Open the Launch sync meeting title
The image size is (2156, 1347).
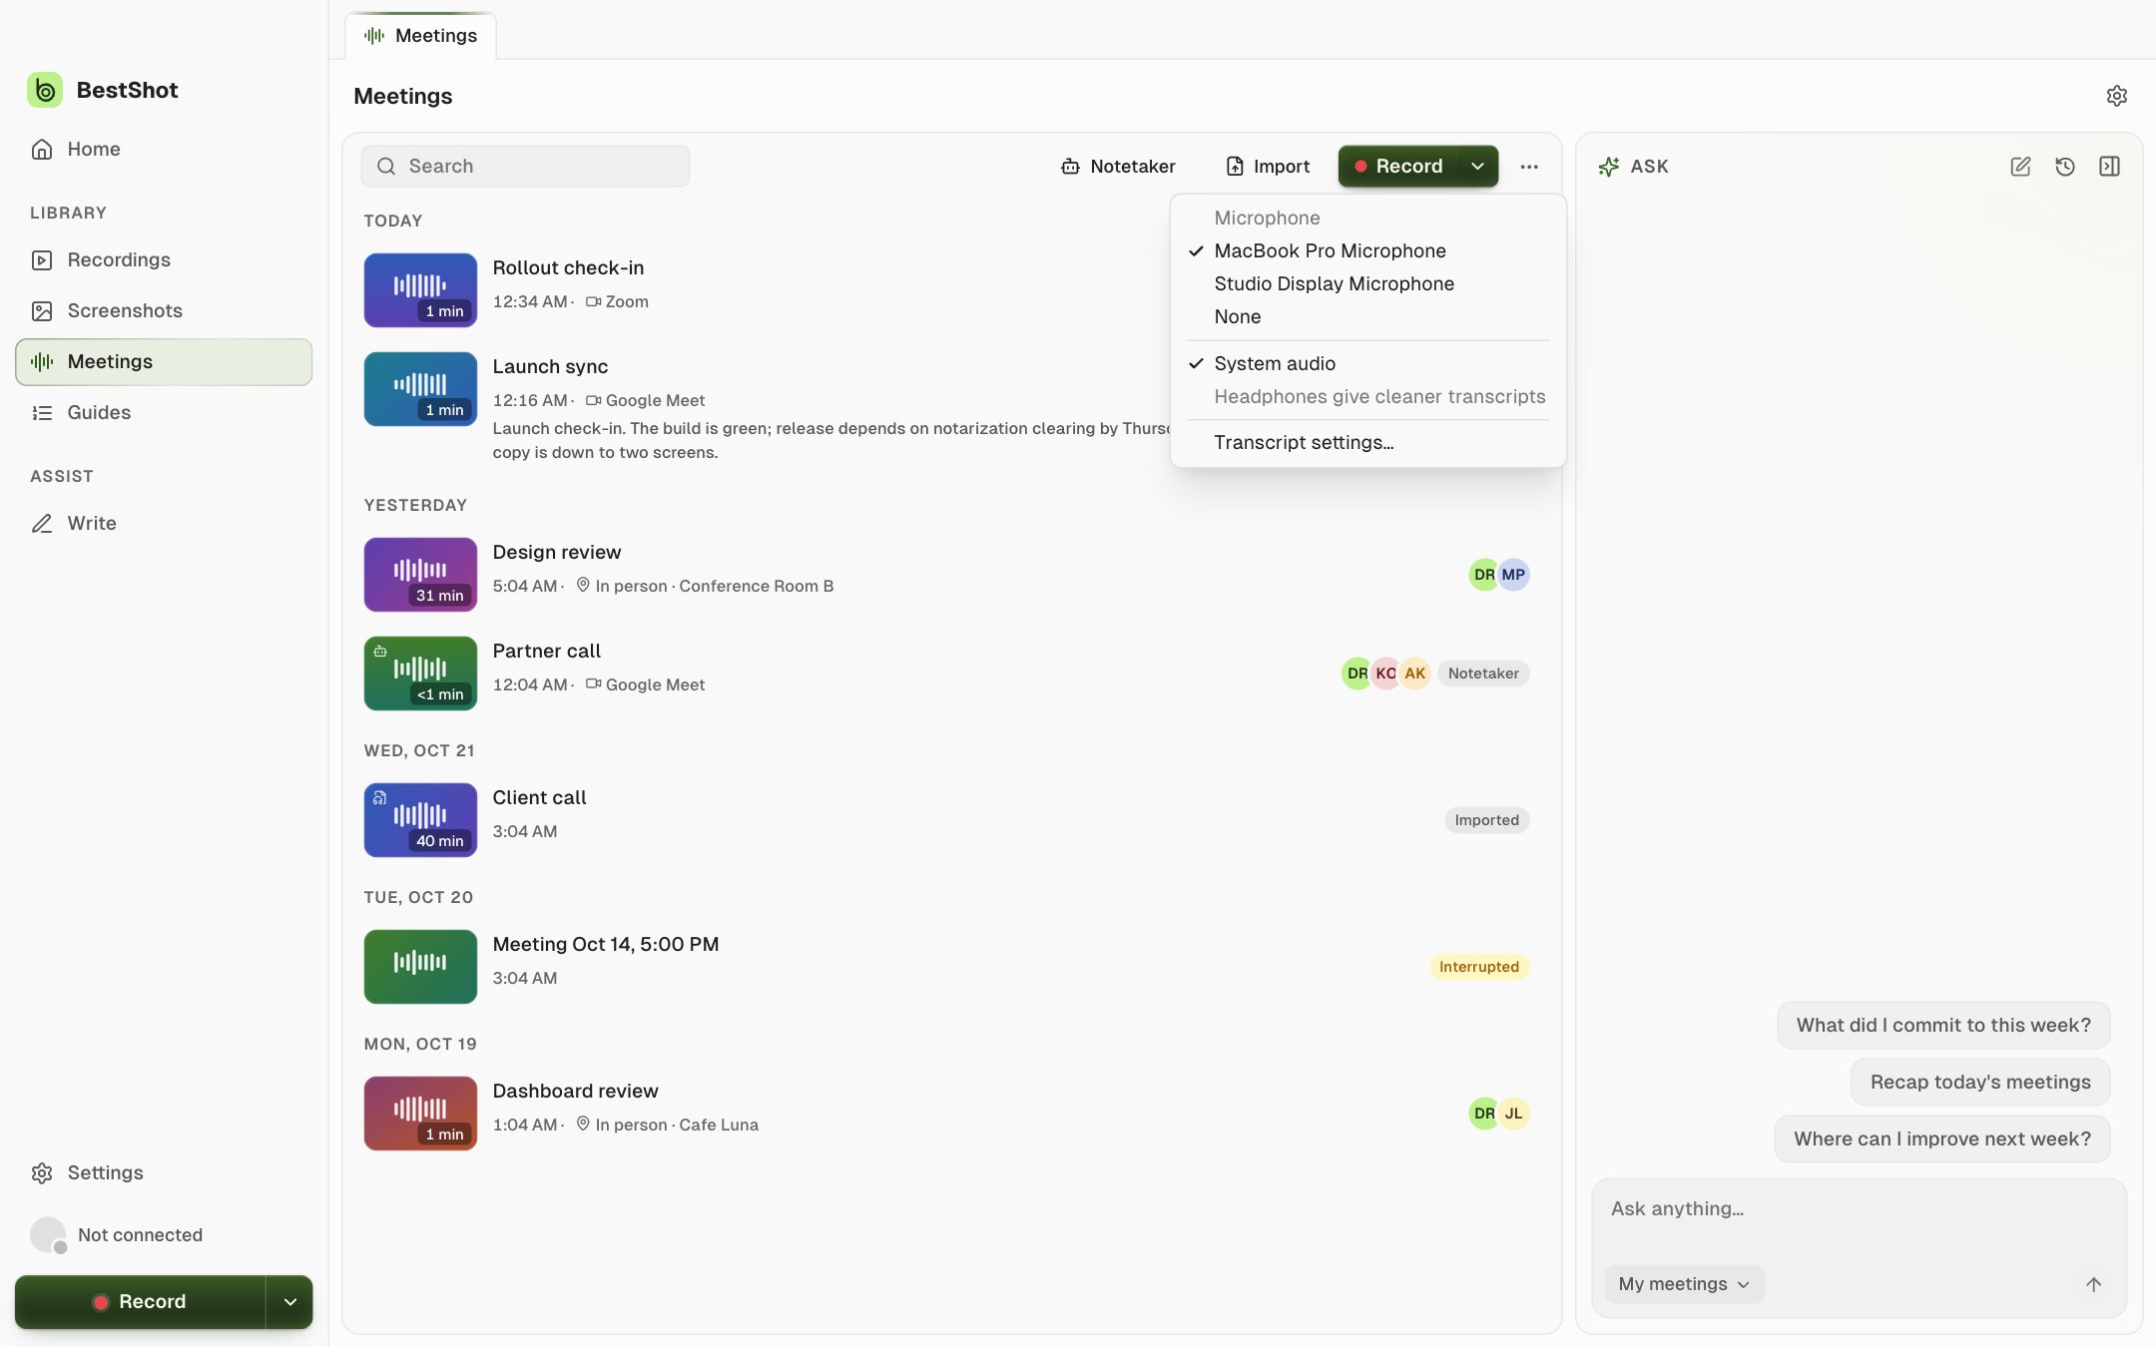coord(550,366)
